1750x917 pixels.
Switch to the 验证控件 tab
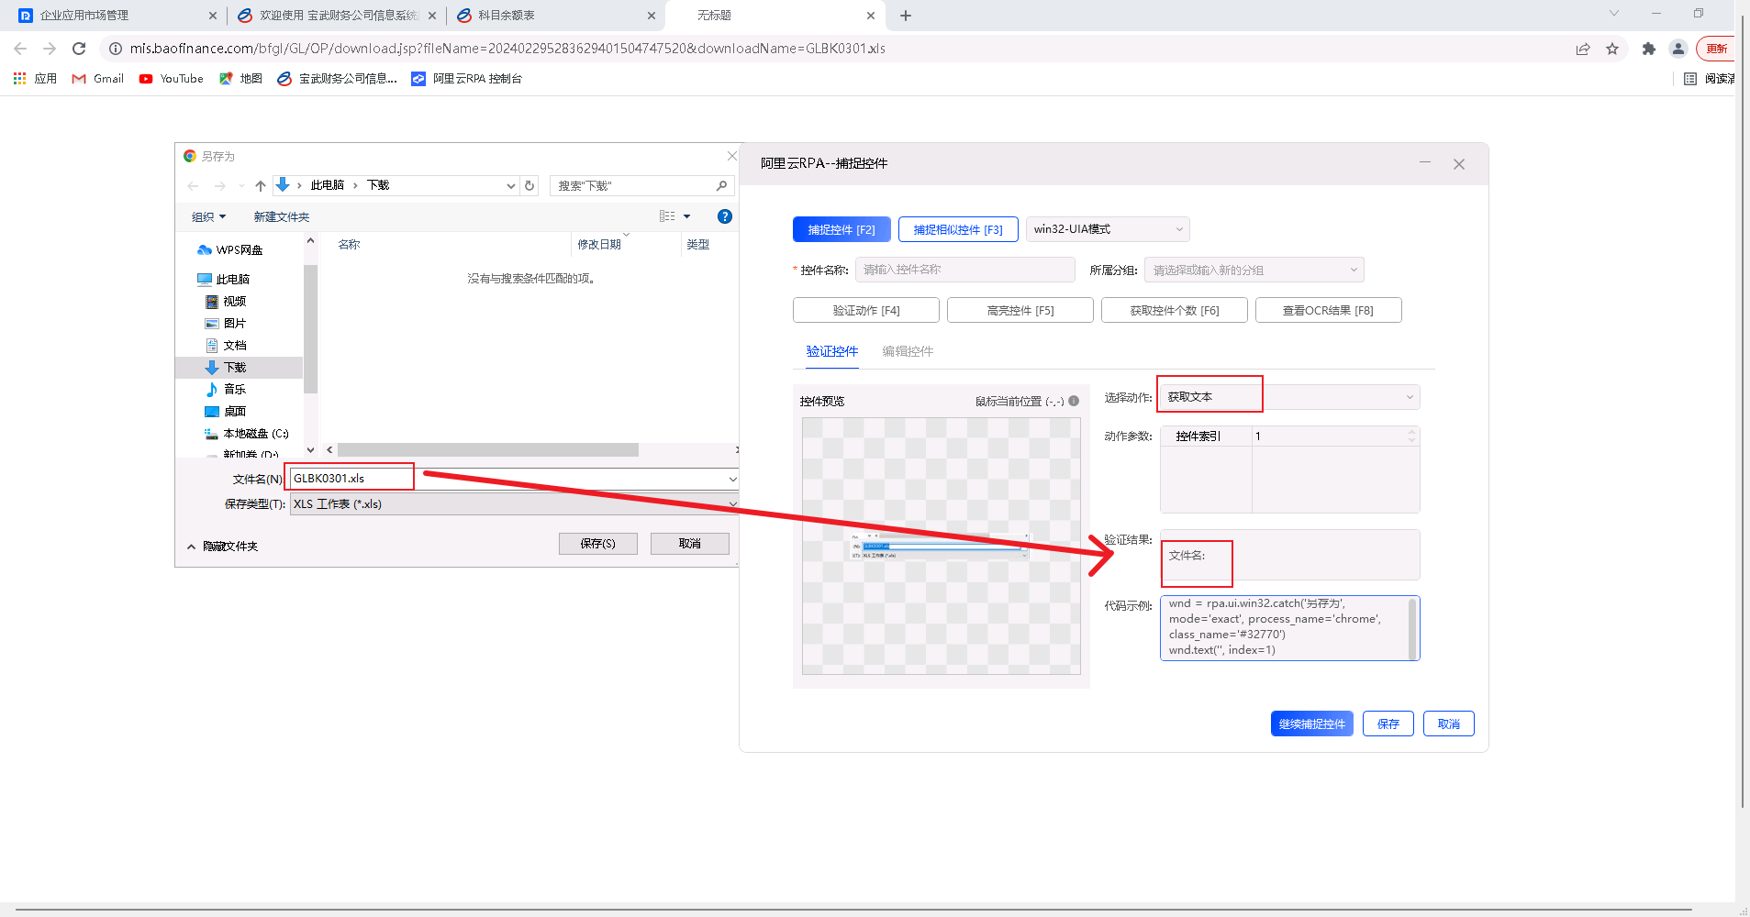point(832,351)
